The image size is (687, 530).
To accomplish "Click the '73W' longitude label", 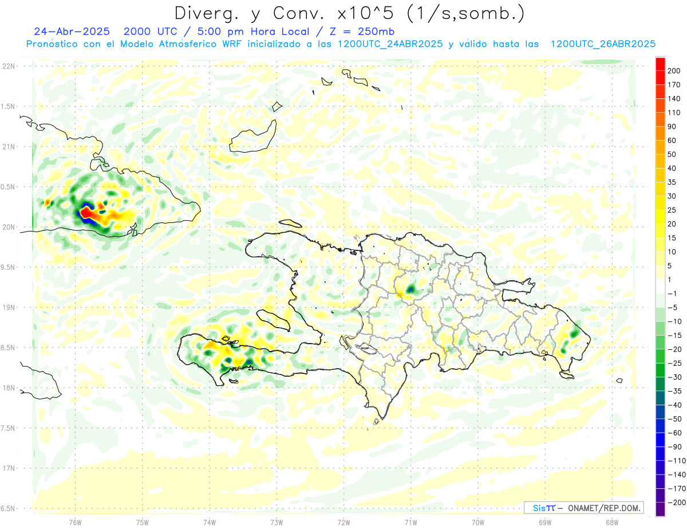I will tap(277, 523).
